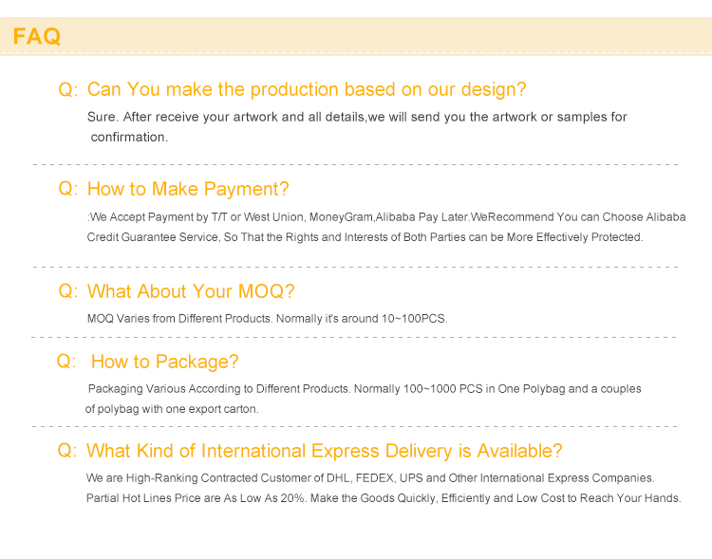Click the Q: marker beside the design question
Image resolution: width=712 pixels, height=559 pixels.
coord(67,90)
